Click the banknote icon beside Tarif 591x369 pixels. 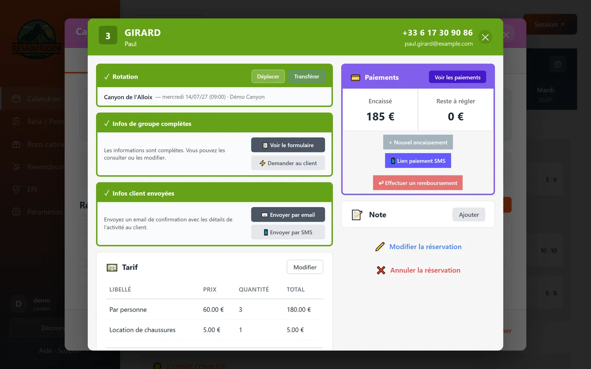click(112, 268)
